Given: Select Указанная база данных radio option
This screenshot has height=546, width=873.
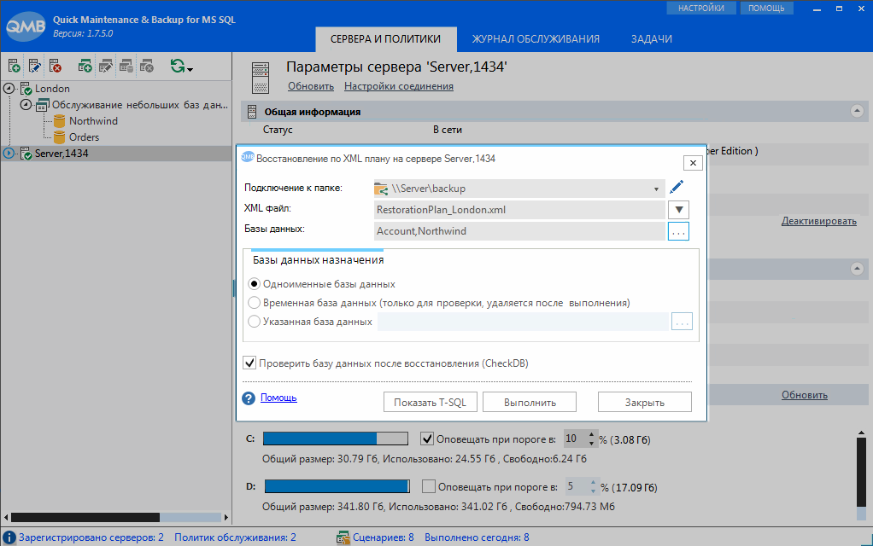Looking at the screenshot, I should coord(254,322).
